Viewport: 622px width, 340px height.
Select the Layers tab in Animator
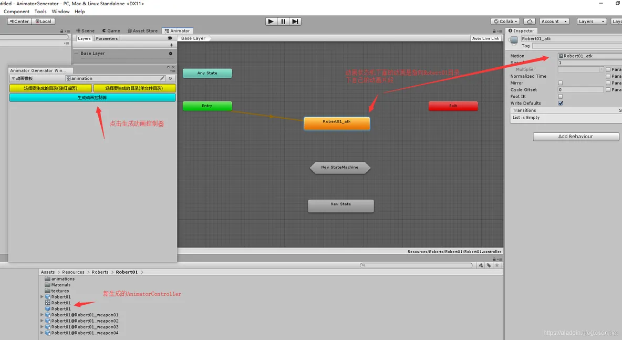click(84, 38)
